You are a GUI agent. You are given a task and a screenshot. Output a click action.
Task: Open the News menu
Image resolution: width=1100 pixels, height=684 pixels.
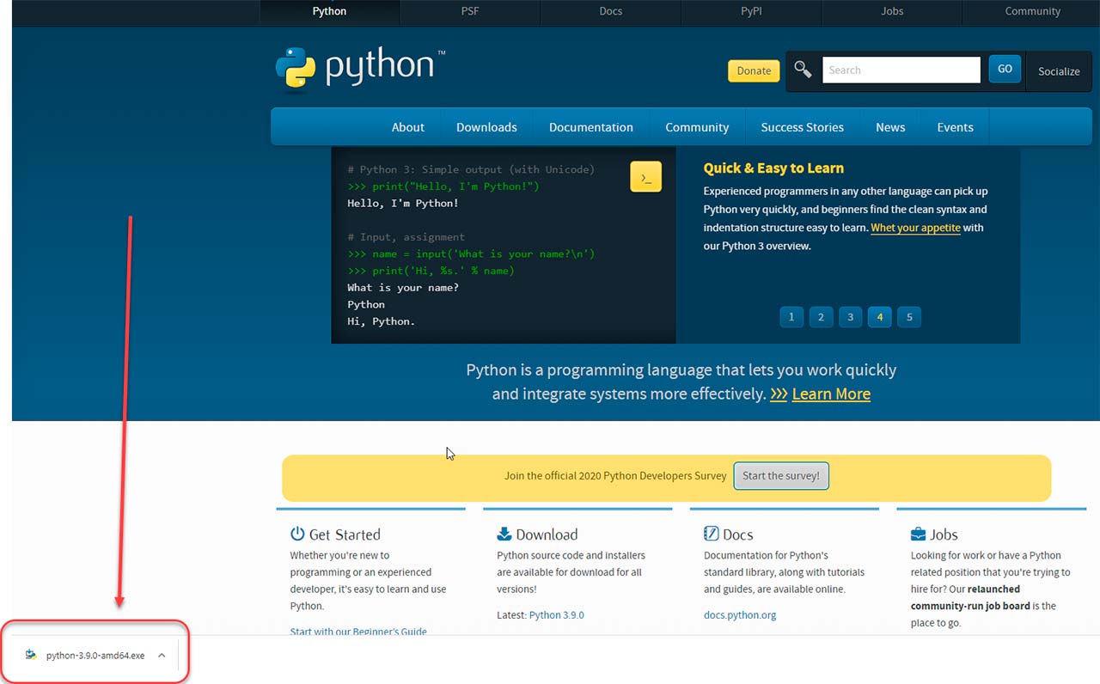tap(890, 127)
